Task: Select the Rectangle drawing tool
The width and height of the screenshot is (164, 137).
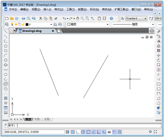Action: pyautogui.click(x=6, y=51)
